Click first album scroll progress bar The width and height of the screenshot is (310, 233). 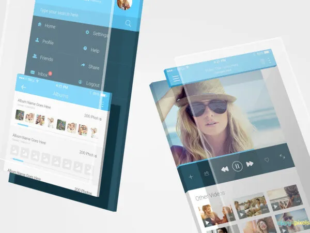(23, 125)
